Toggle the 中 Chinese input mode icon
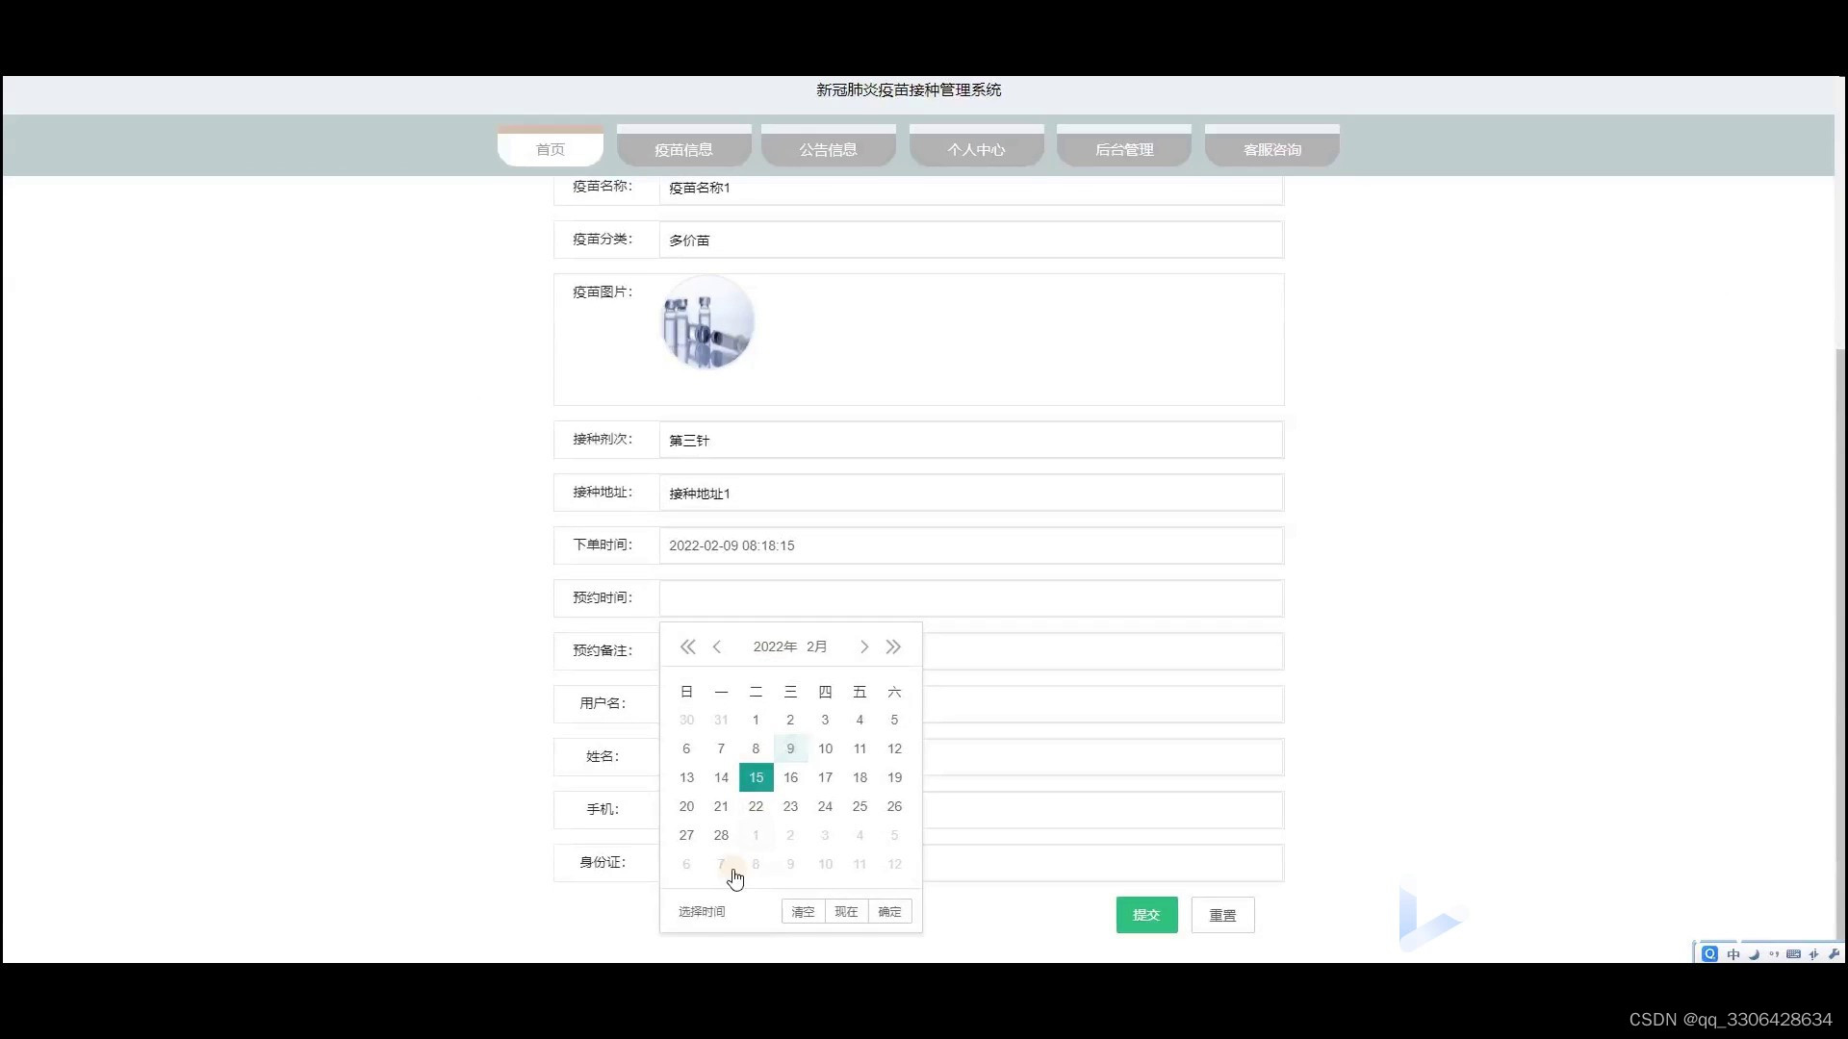Image resolution: width=1848 pixels, height=1039 pixels. pos(1733,954)
